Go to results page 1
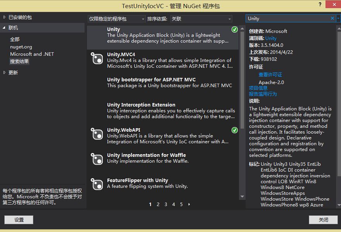This screenshot has height=232, width=341. (150, 204)
